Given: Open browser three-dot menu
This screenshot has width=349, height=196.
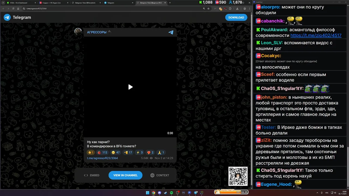Looking at the screenshot, I should tap(249, 9).
